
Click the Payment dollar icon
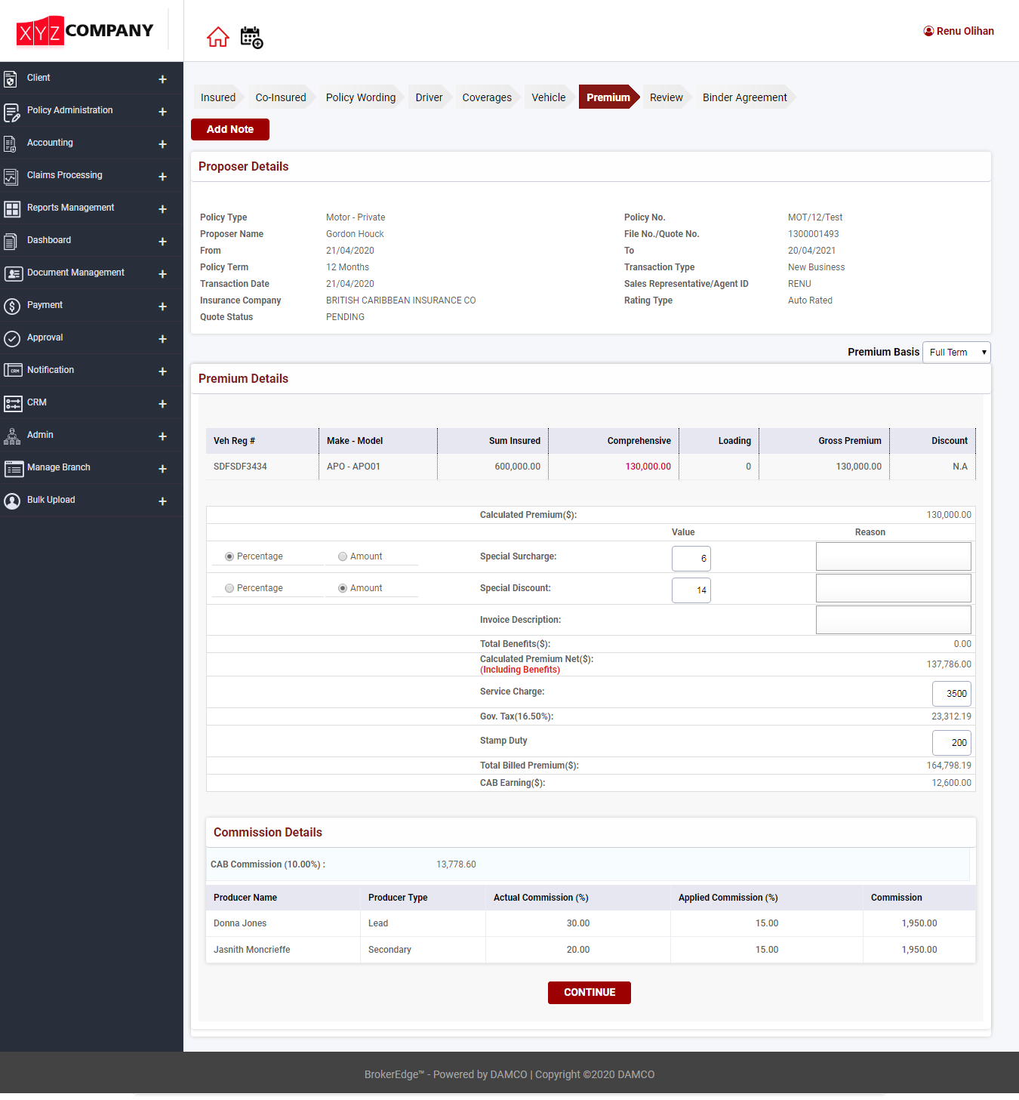12,307
